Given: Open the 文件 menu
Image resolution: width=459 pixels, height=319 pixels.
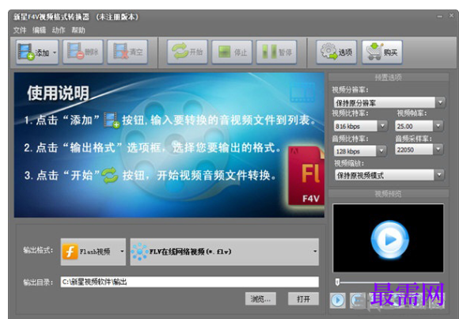Looking at the screenshot, I should [x=20, y=30].
